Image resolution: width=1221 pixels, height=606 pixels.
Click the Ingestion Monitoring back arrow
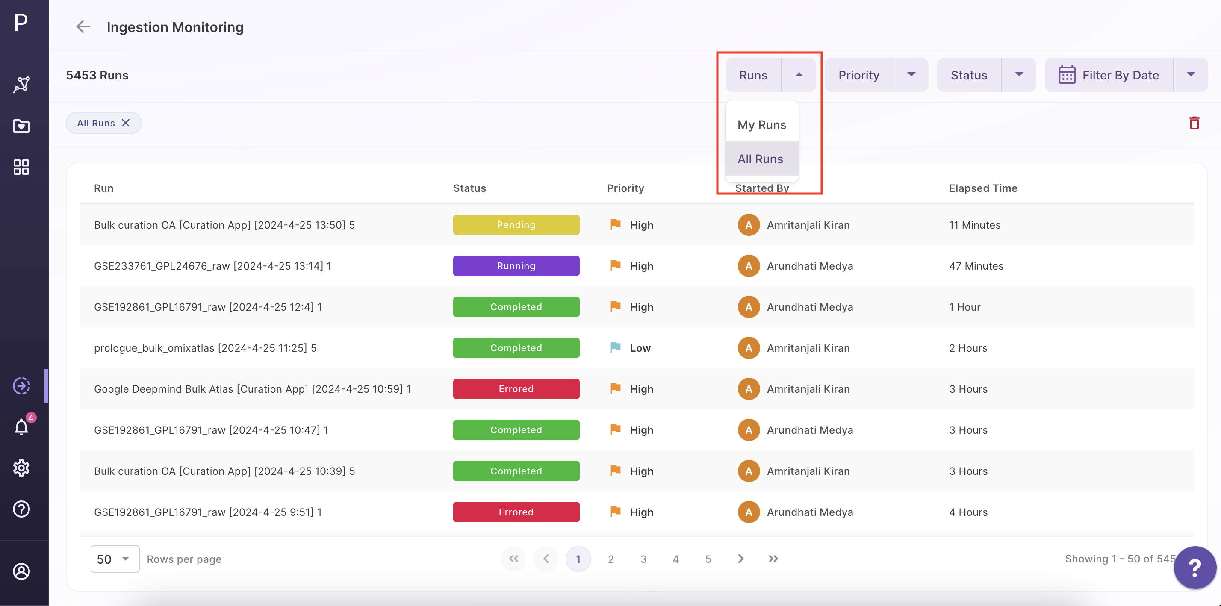[83, 26]
